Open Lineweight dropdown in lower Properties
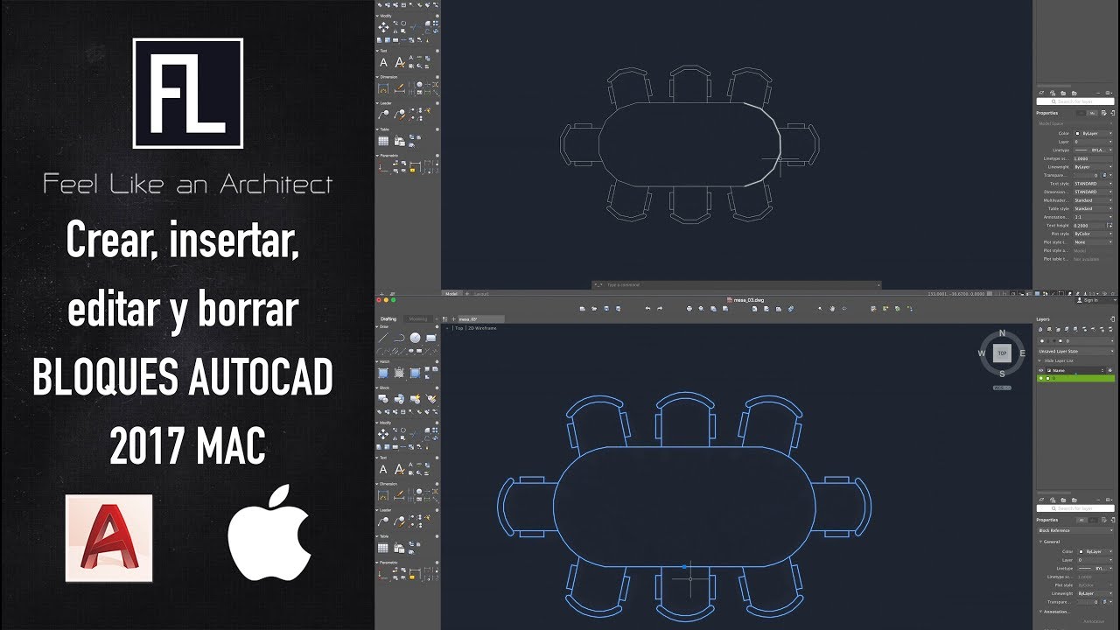The image size is (1120, 630). (x=1095, y=593)
